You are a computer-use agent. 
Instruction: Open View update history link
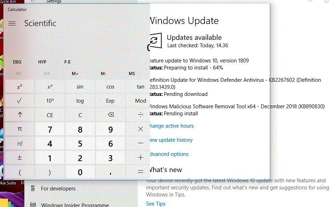point(171,140)
